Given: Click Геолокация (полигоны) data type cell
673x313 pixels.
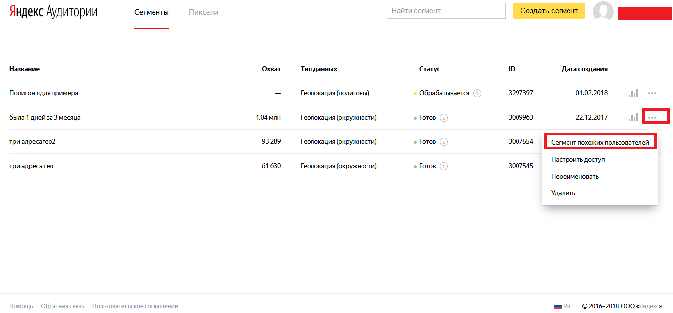Looking at the screenshot, I should [335, 93].
